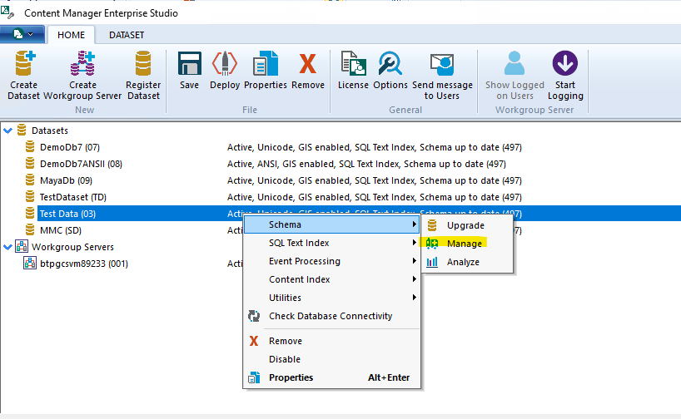The image size is (681, 419).
Task: Click the Datasets root label
Action: 49,131
